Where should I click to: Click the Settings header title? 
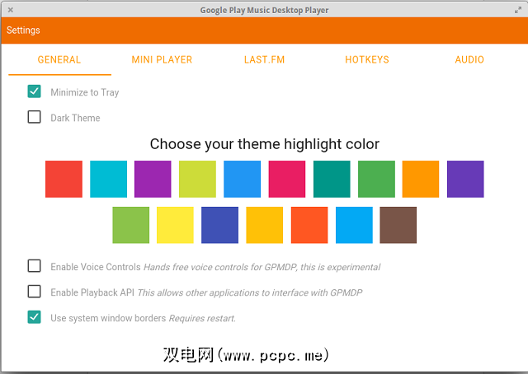point(23,30)
